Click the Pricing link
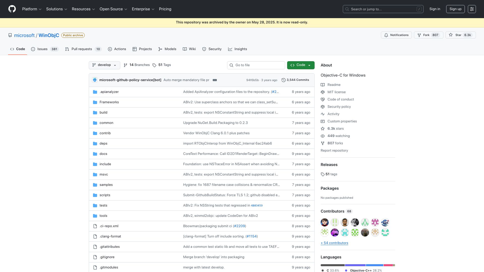 [165, 9]
